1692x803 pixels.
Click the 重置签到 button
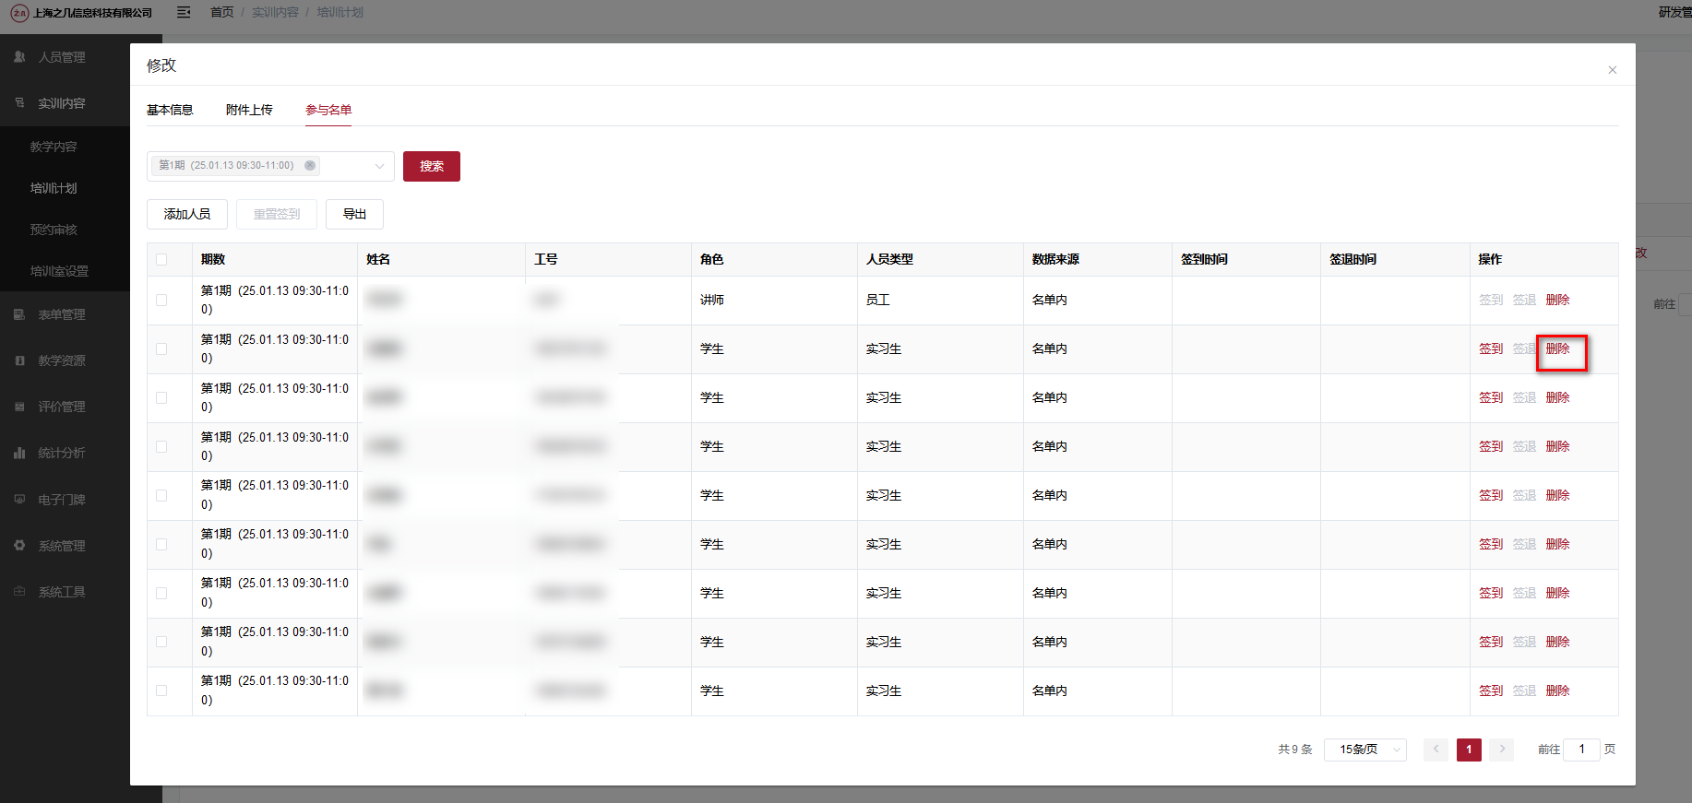[277, 214]
